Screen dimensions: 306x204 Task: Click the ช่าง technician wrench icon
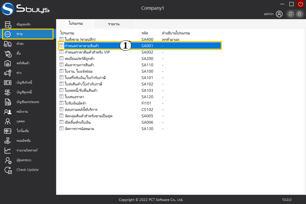pos(8,73)
